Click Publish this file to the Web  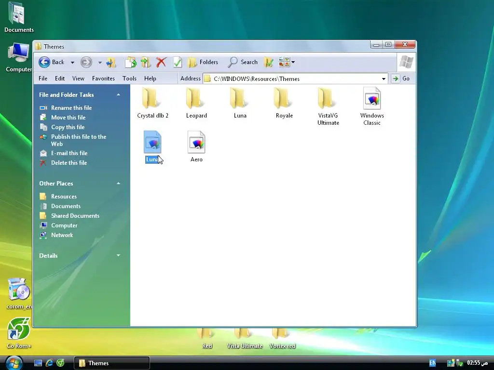[x=79, y=140]
